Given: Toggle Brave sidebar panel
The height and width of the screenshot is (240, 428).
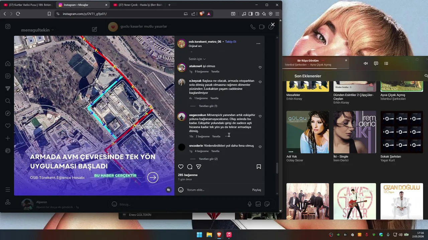Looking at the screenshot, I should [250, 14].
